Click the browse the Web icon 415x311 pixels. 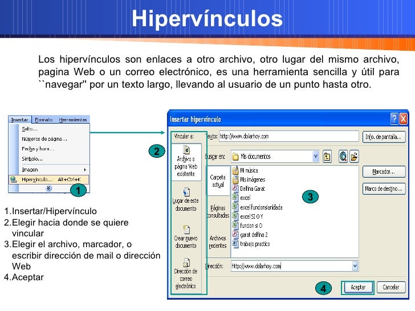(343, 157)
